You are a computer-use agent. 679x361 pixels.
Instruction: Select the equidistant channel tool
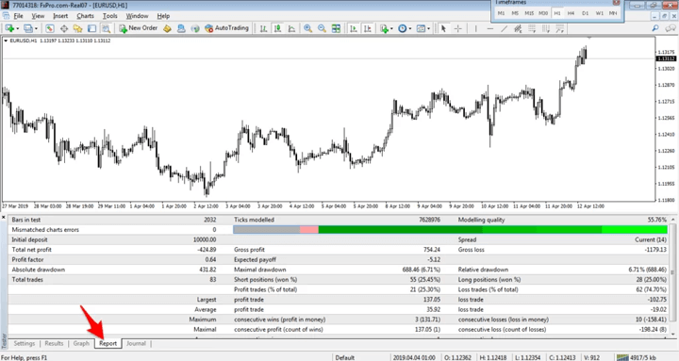pos(518,28)
